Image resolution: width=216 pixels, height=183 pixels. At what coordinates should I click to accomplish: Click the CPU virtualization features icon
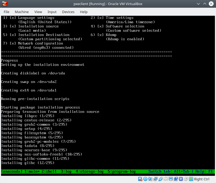(x=181, y=179)
